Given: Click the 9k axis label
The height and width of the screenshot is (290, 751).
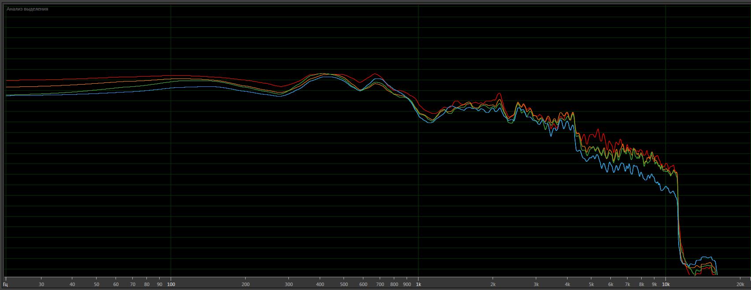Looking at the screenshot, I should (x=655, y=284).
